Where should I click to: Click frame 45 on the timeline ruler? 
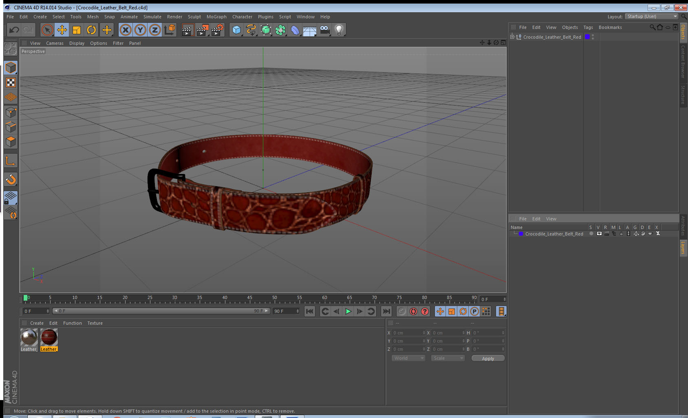(249, 299)
